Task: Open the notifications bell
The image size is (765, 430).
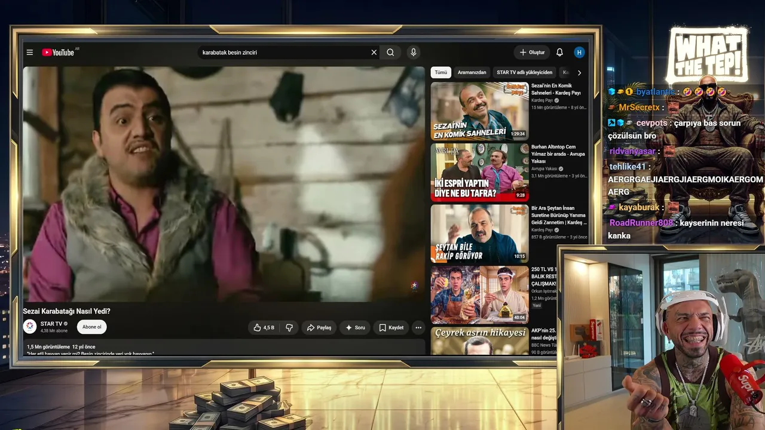Action: 559,53
